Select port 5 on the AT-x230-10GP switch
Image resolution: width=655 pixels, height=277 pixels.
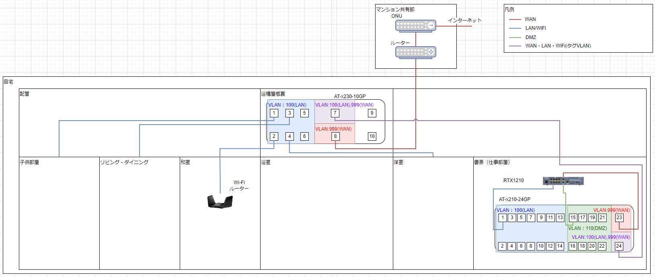click(x=305, y=113)
